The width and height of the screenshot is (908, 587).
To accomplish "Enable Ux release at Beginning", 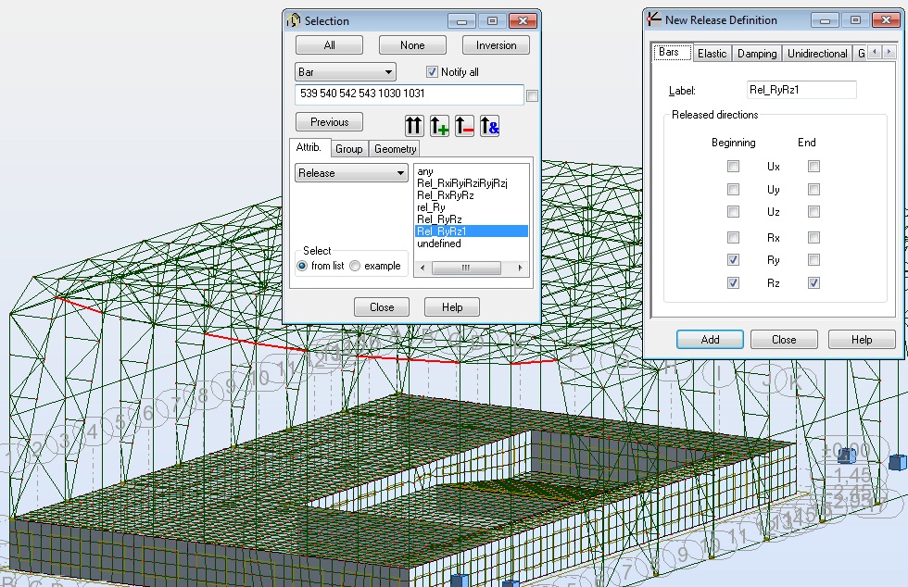I will point(733,166).
